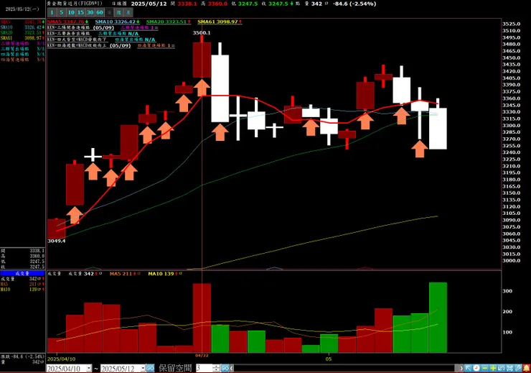The height and width of the screenshot is (373, 531).
Task: Click the GO button after 保留空間
Action: [225, 368]
